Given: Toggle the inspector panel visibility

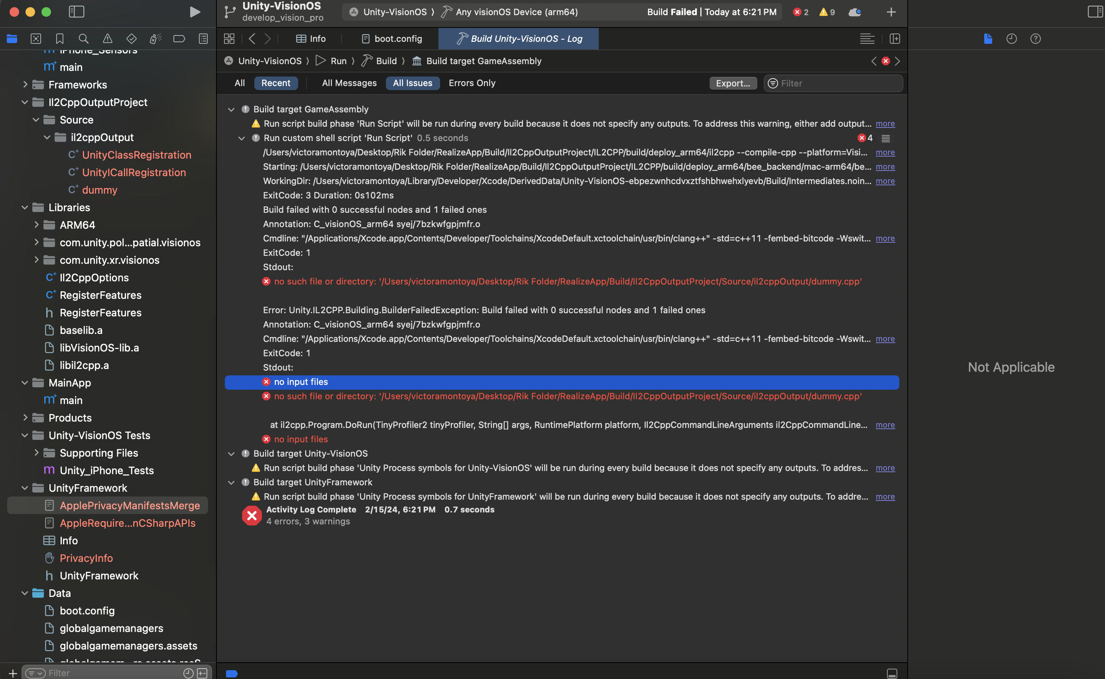Looking at the screenshot, I should pyautogui.click(x=1095, y=12).
